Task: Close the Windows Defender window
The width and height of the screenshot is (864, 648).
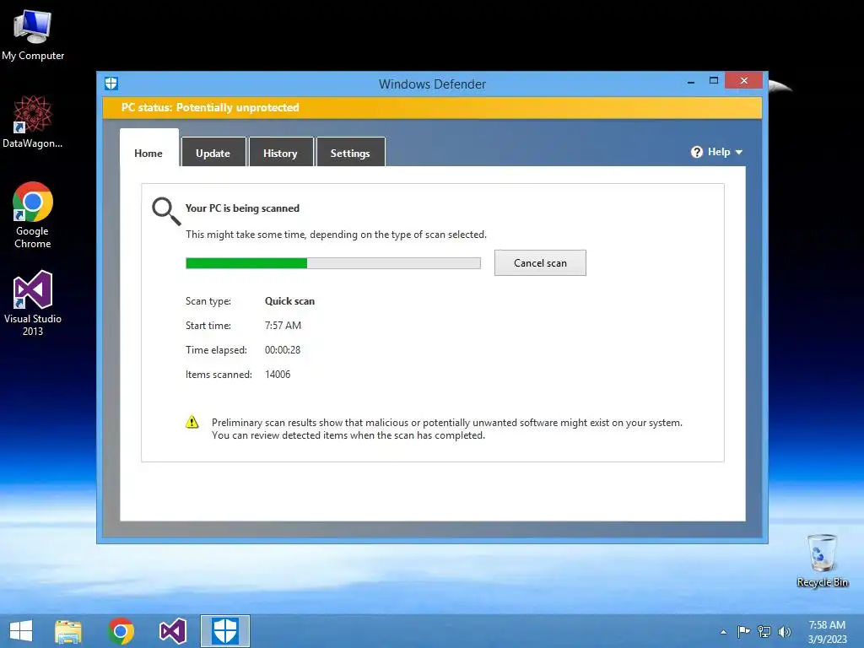Action: pyautogui.click(x=744, y=81)
